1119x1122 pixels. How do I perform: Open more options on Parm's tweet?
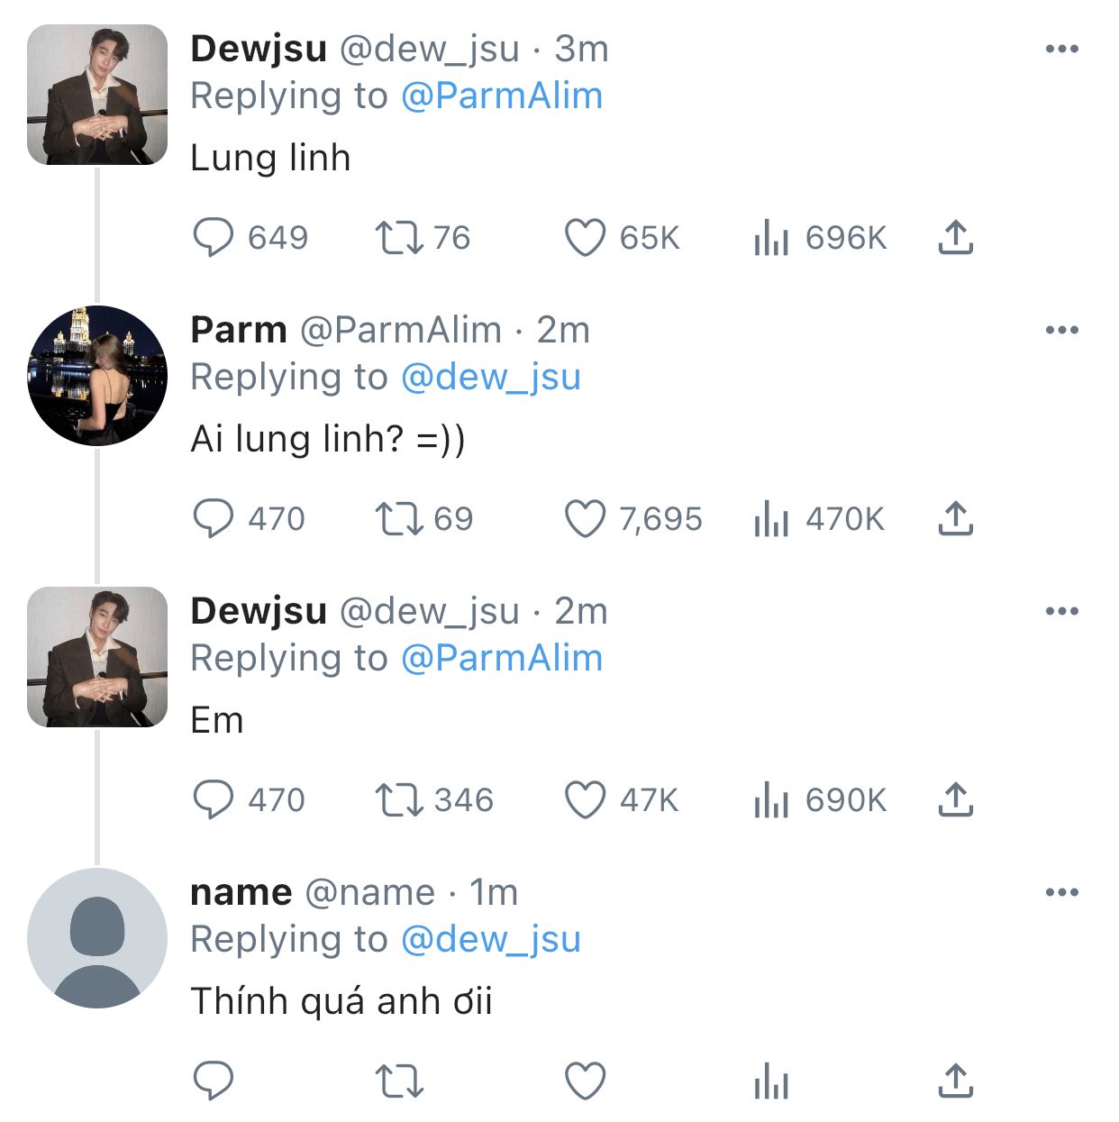click(x=1061, y=331)
